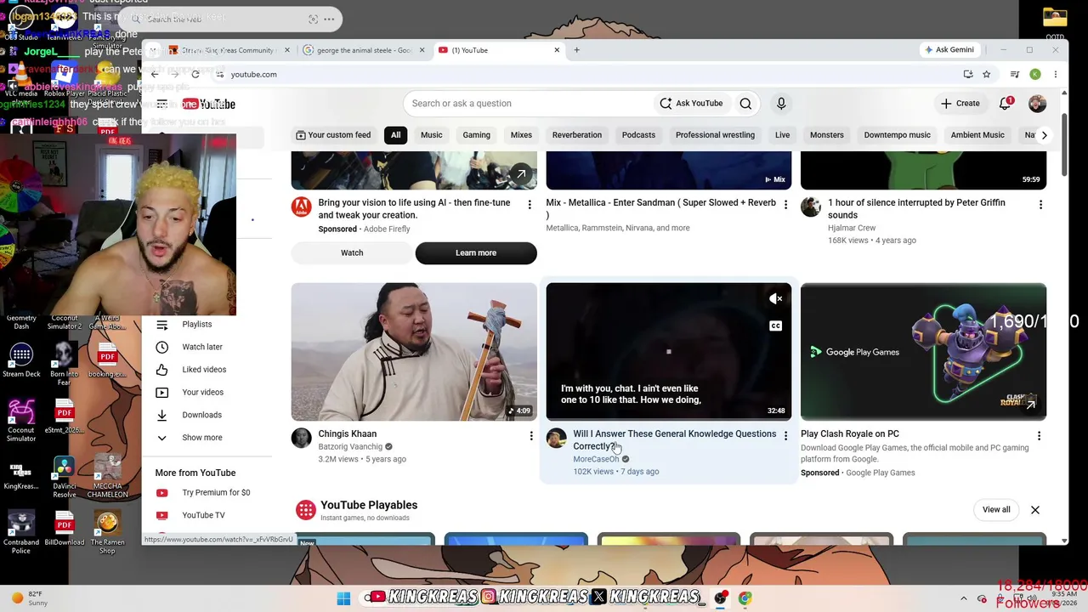Open the Chrome media controls icon

point(1014,74)
